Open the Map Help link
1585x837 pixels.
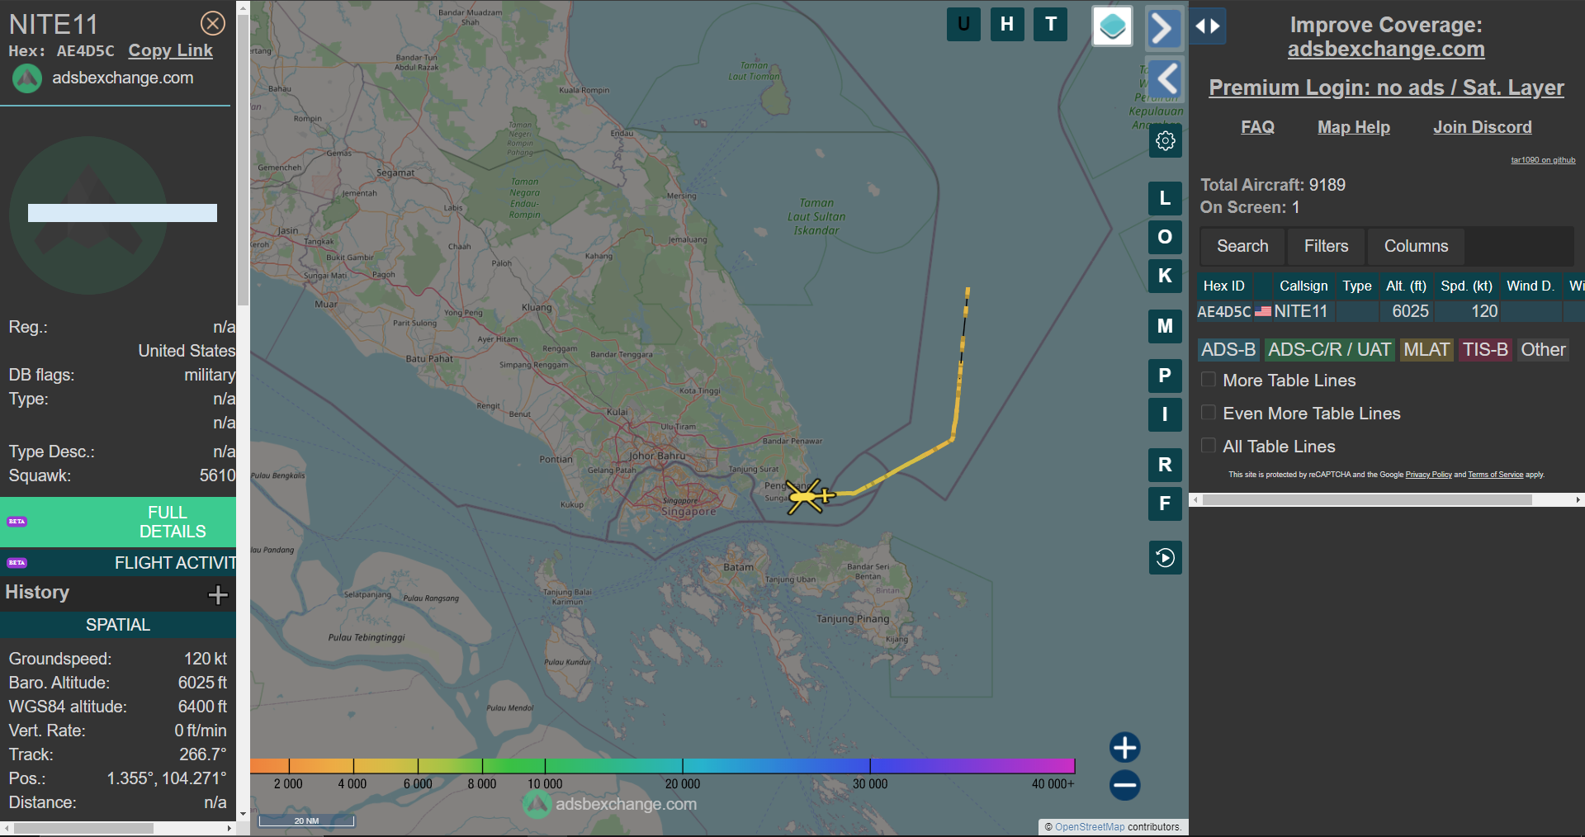click(1353, 127)
